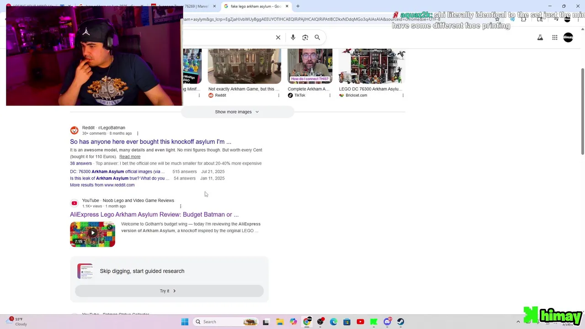The width and height of the screenshot is (585, 329).
Task: Open Microsoft Edge from the taskbar
Action: tap(334, 322)
